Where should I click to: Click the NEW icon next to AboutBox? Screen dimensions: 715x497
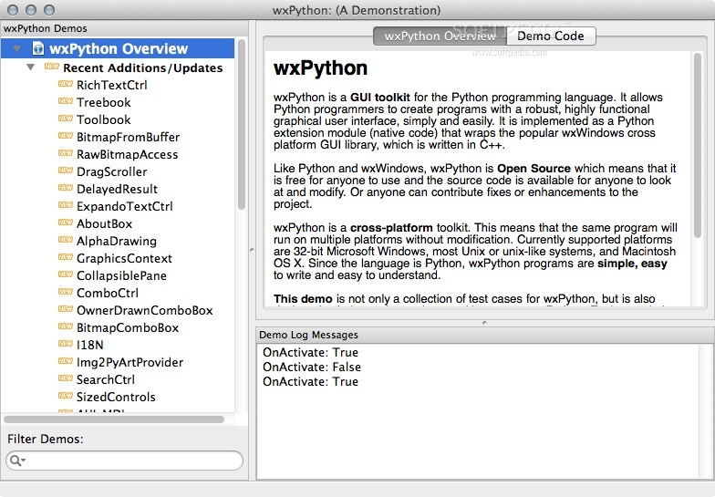[66, 223]
